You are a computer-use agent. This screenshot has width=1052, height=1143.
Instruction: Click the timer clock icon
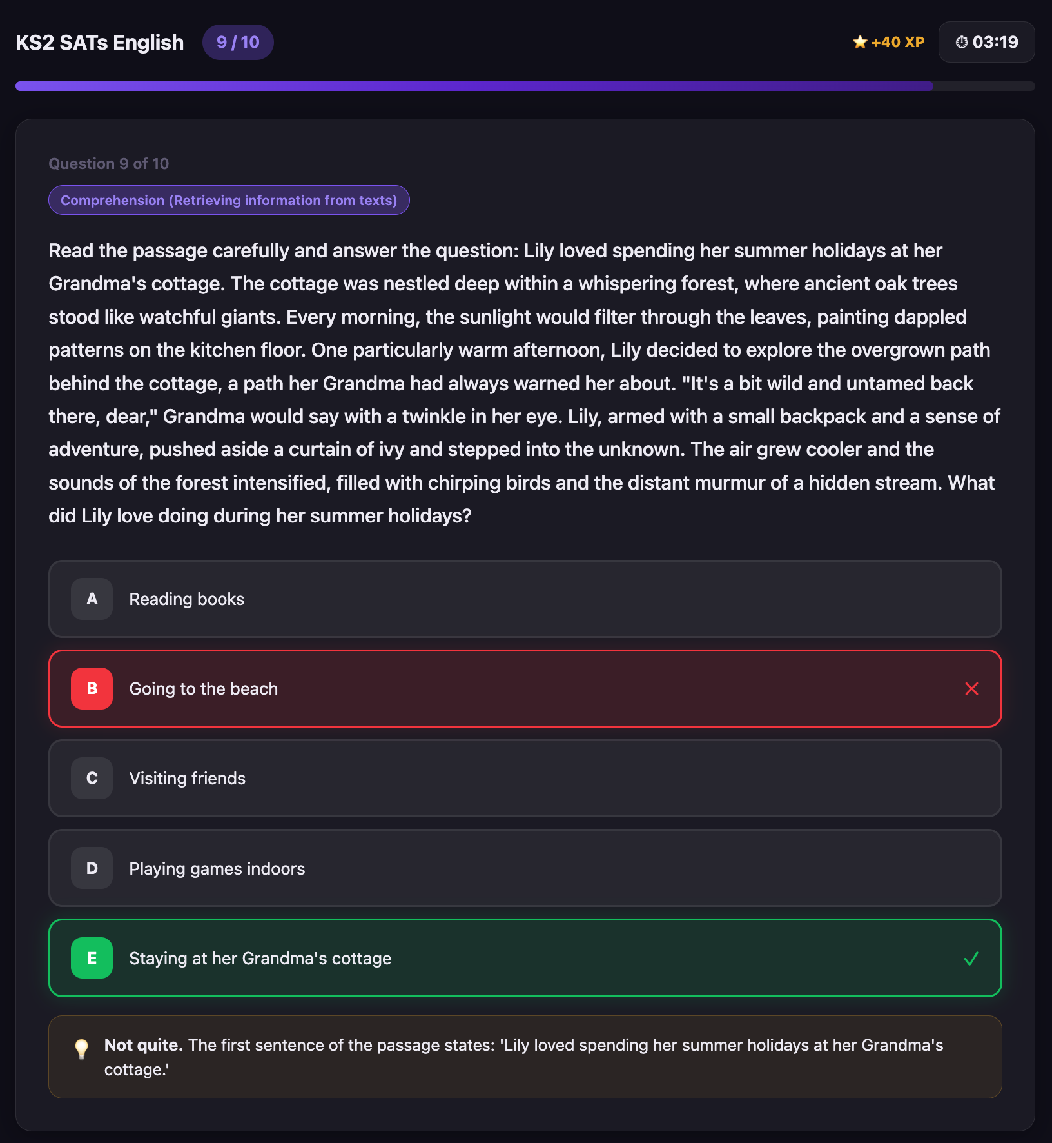coord(961,43)
